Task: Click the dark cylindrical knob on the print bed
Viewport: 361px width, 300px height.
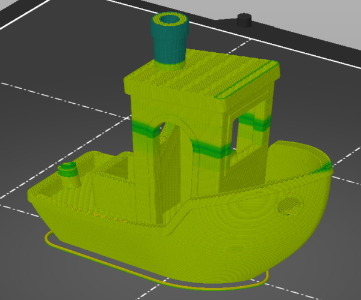Action: [244, 20]
